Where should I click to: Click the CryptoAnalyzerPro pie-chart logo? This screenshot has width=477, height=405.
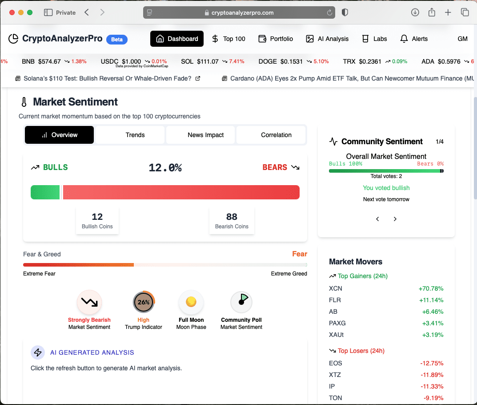(x=13, y=39)
